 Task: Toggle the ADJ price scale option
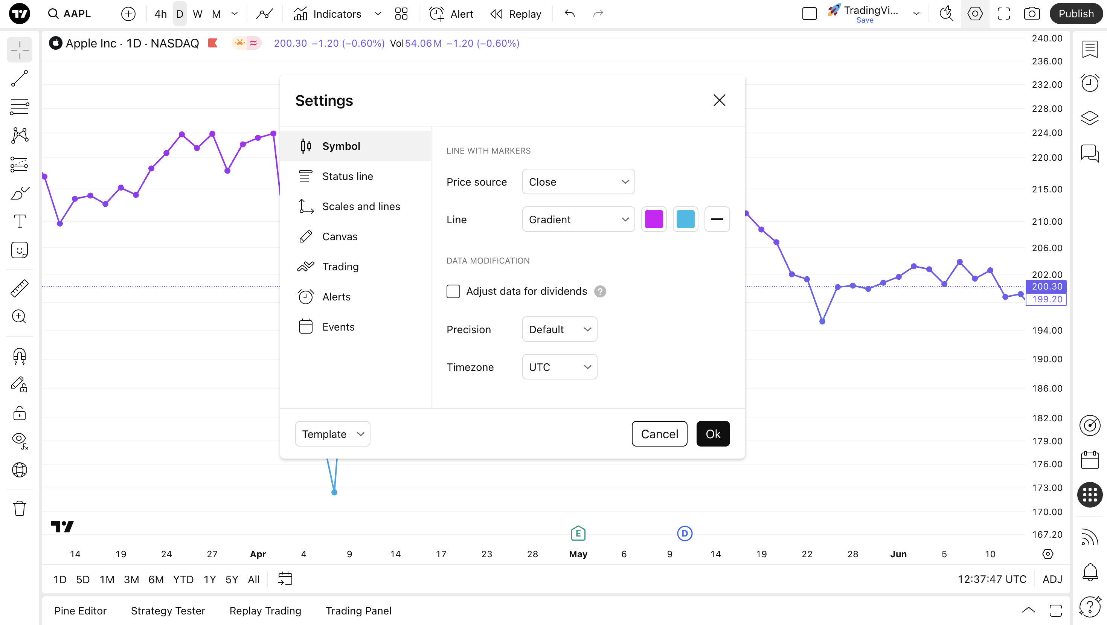point(1052,579)
